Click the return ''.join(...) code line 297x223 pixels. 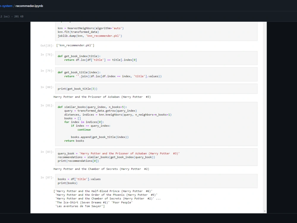point(113,76)
